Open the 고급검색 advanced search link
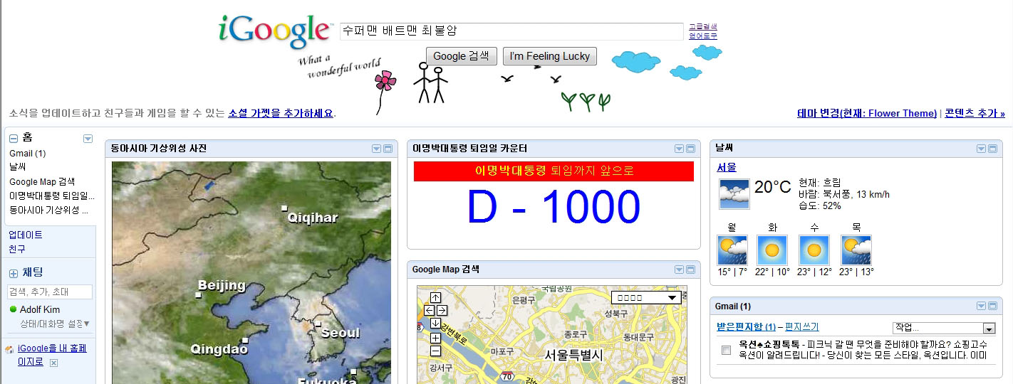Image resolution: width=1013 pixels, height=384 pixels. (703, 26)
